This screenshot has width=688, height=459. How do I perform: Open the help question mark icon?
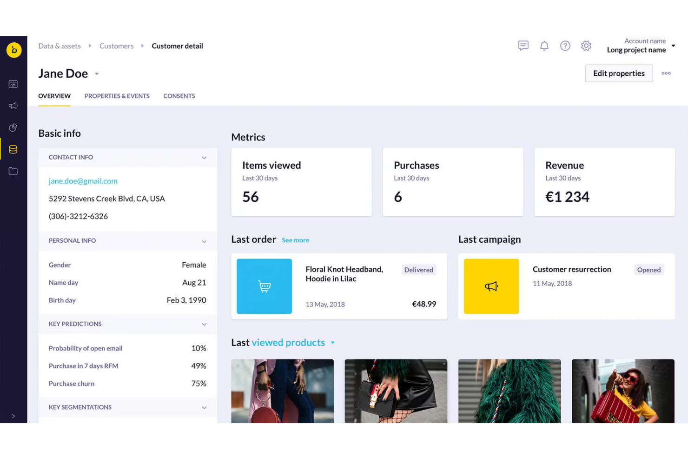565,46
